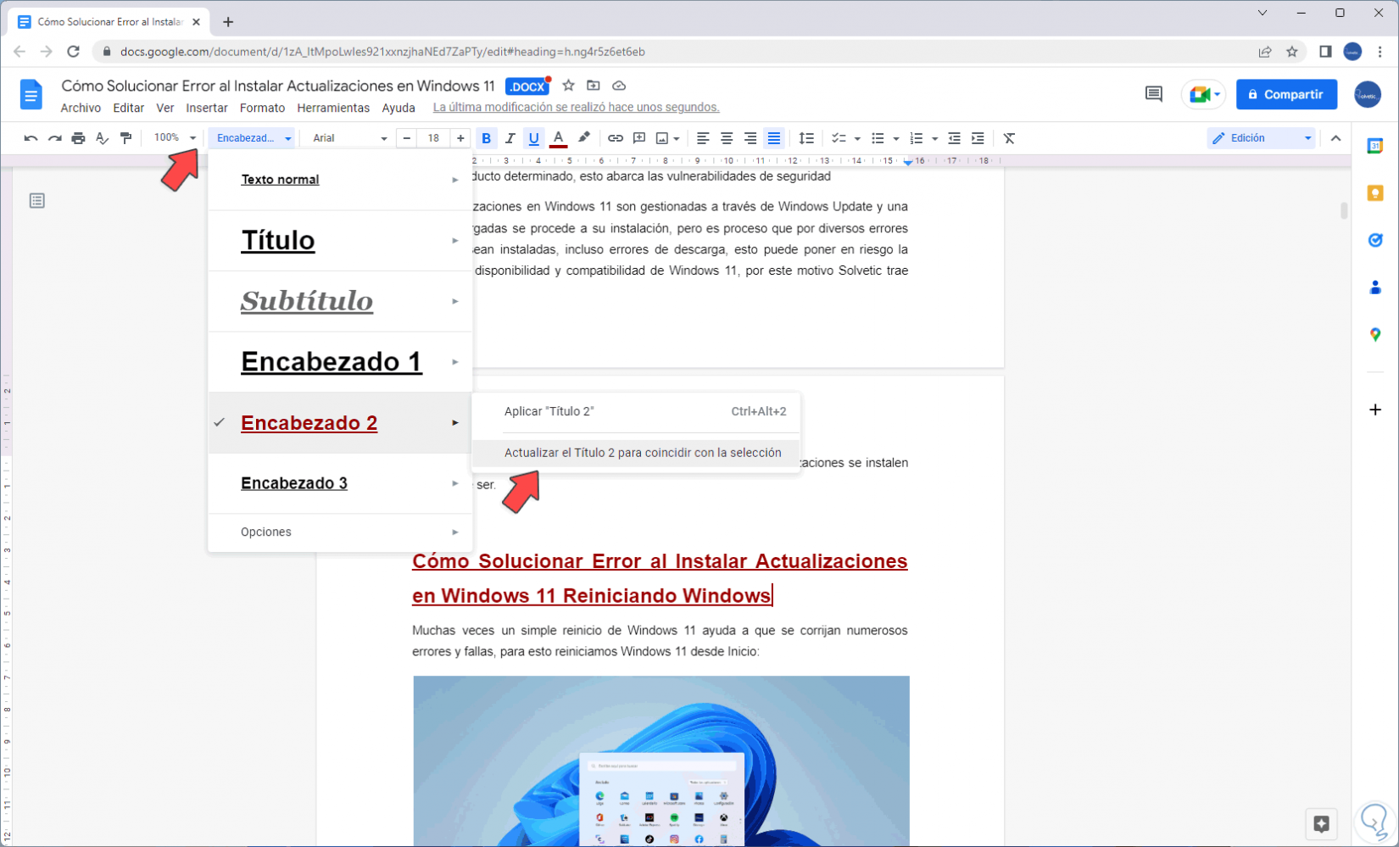Open Google Keep in side panel
The width and height of the screenshot is (1399, 847).
tap(1375, 193)
